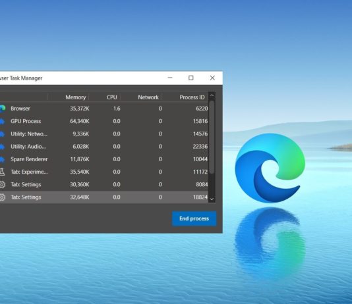This screenshot has width=352, height=304.
Task: Click the flask icon beside Tab: Experime...
Action: coord(2,172)
